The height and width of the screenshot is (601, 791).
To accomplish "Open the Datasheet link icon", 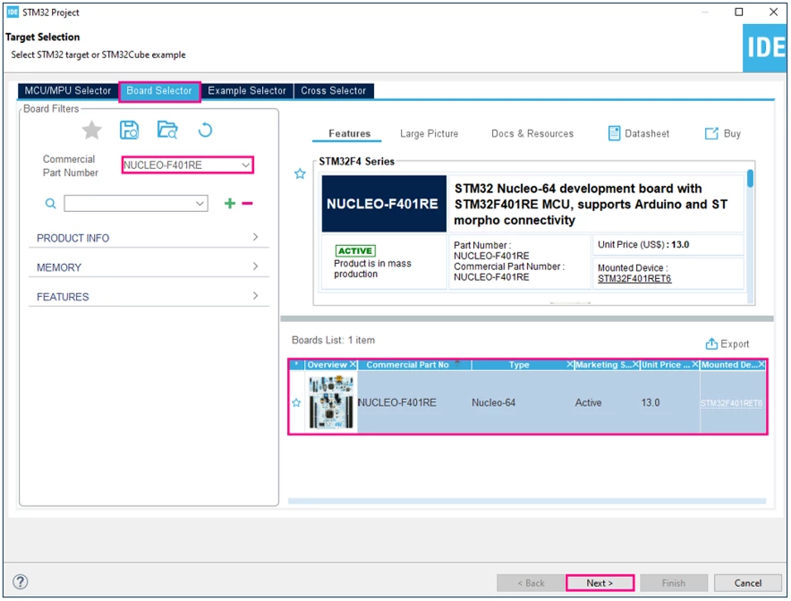I will [614, 133].
